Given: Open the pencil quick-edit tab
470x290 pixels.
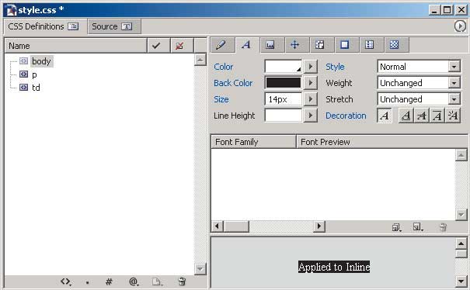Looking at the screenshot, I should click(222, 45).
